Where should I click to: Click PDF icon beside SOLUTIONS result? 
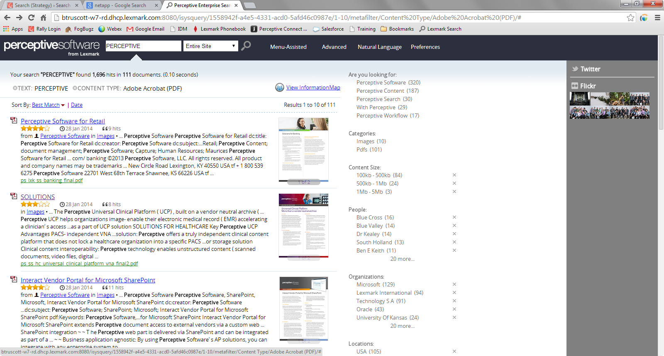(14, 196)
